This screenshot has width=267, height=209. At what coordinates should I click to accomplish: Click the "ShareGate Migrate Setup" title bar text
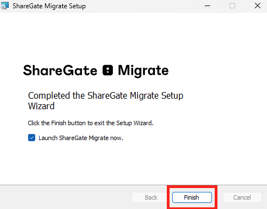tap(49, 6)
